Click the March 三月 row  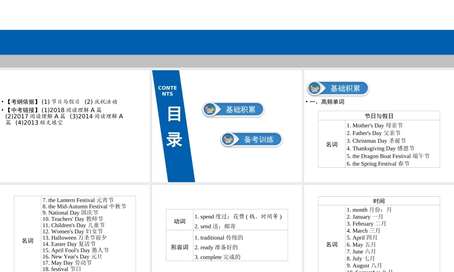pos(363,230)
